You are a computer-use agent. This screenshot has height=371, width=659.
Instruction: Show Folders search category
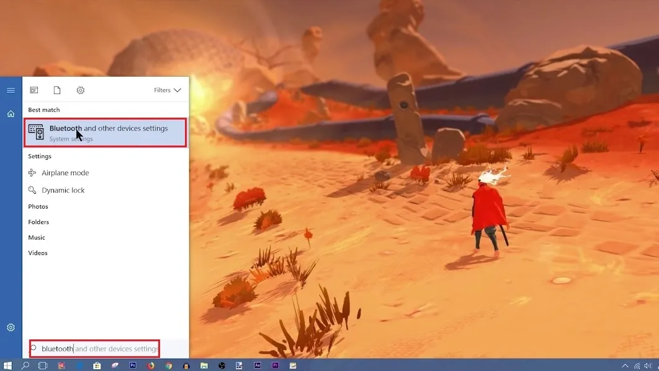click(x=38, y=222)
